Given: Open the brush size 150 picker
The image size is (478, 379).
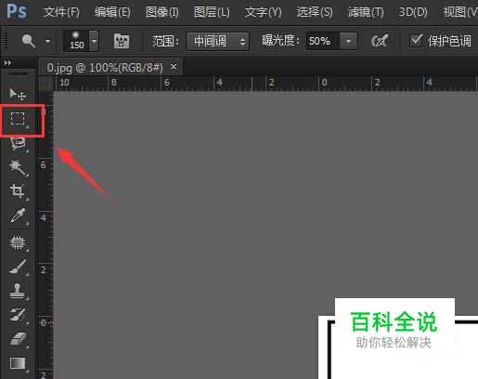Looking at the screenshot, I should [81, 41].
